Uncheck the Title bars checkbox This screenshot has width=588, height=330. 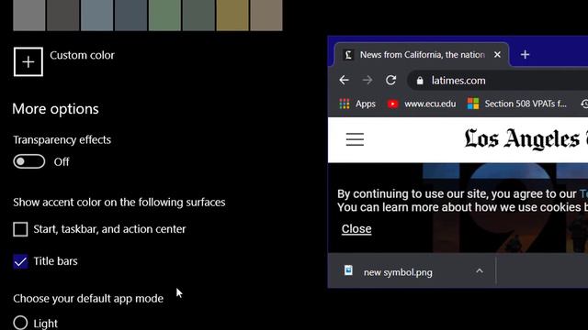coord(20,261)
